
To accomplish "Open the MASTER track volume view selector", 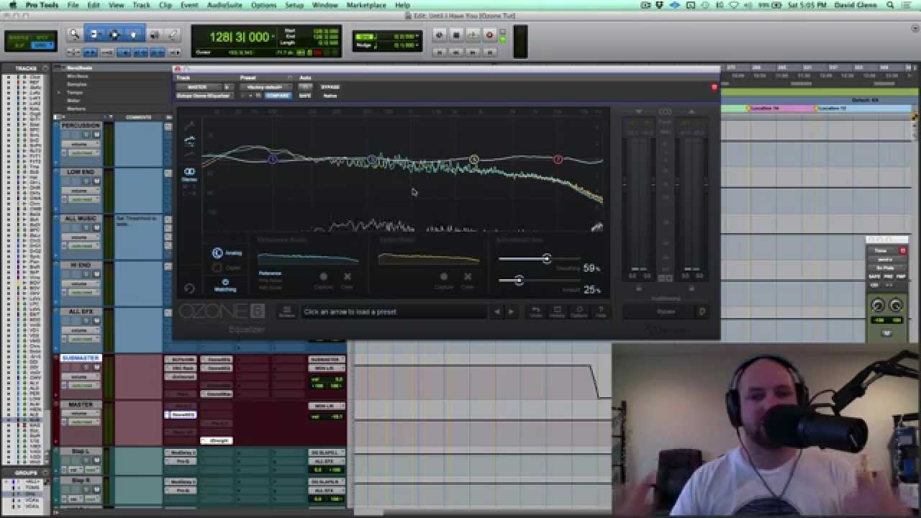I will point(80,414).
